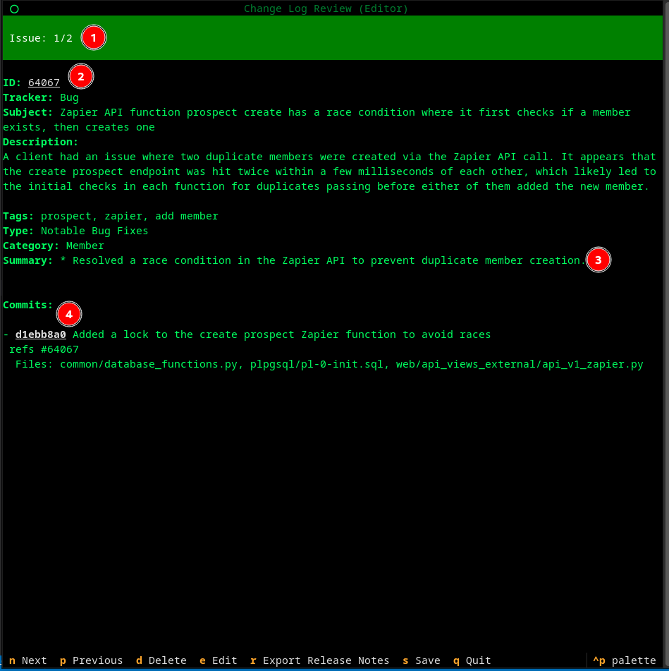Click red annotation marker 4 under Commits
669x671 pixels.
(69, 313)
